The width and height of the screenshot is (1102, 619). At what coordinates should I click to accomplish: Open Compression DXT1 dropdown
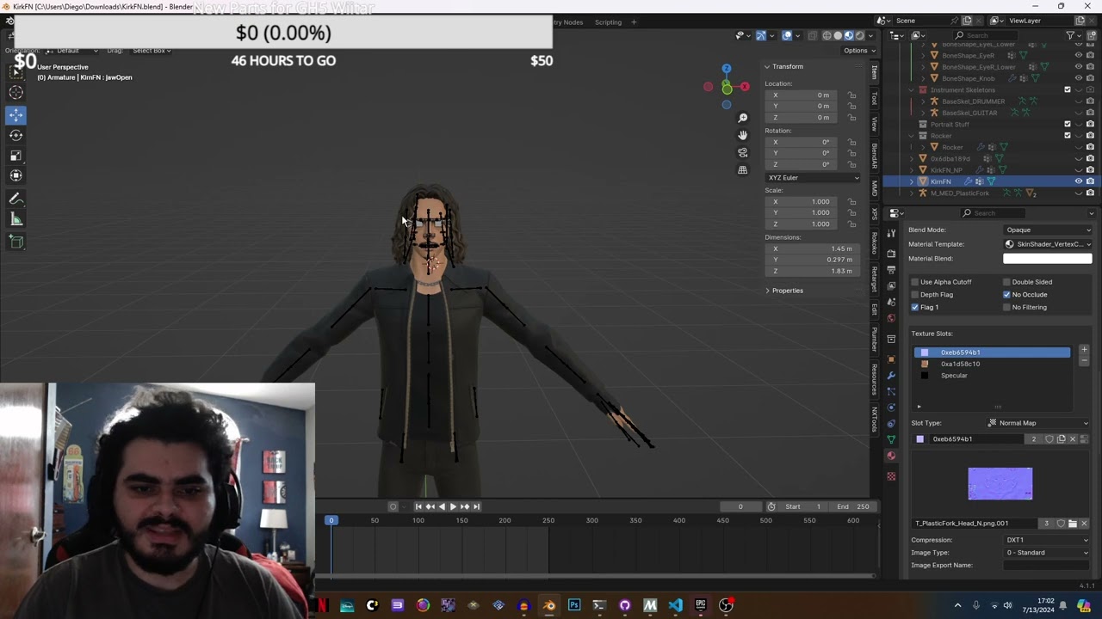1048,540
